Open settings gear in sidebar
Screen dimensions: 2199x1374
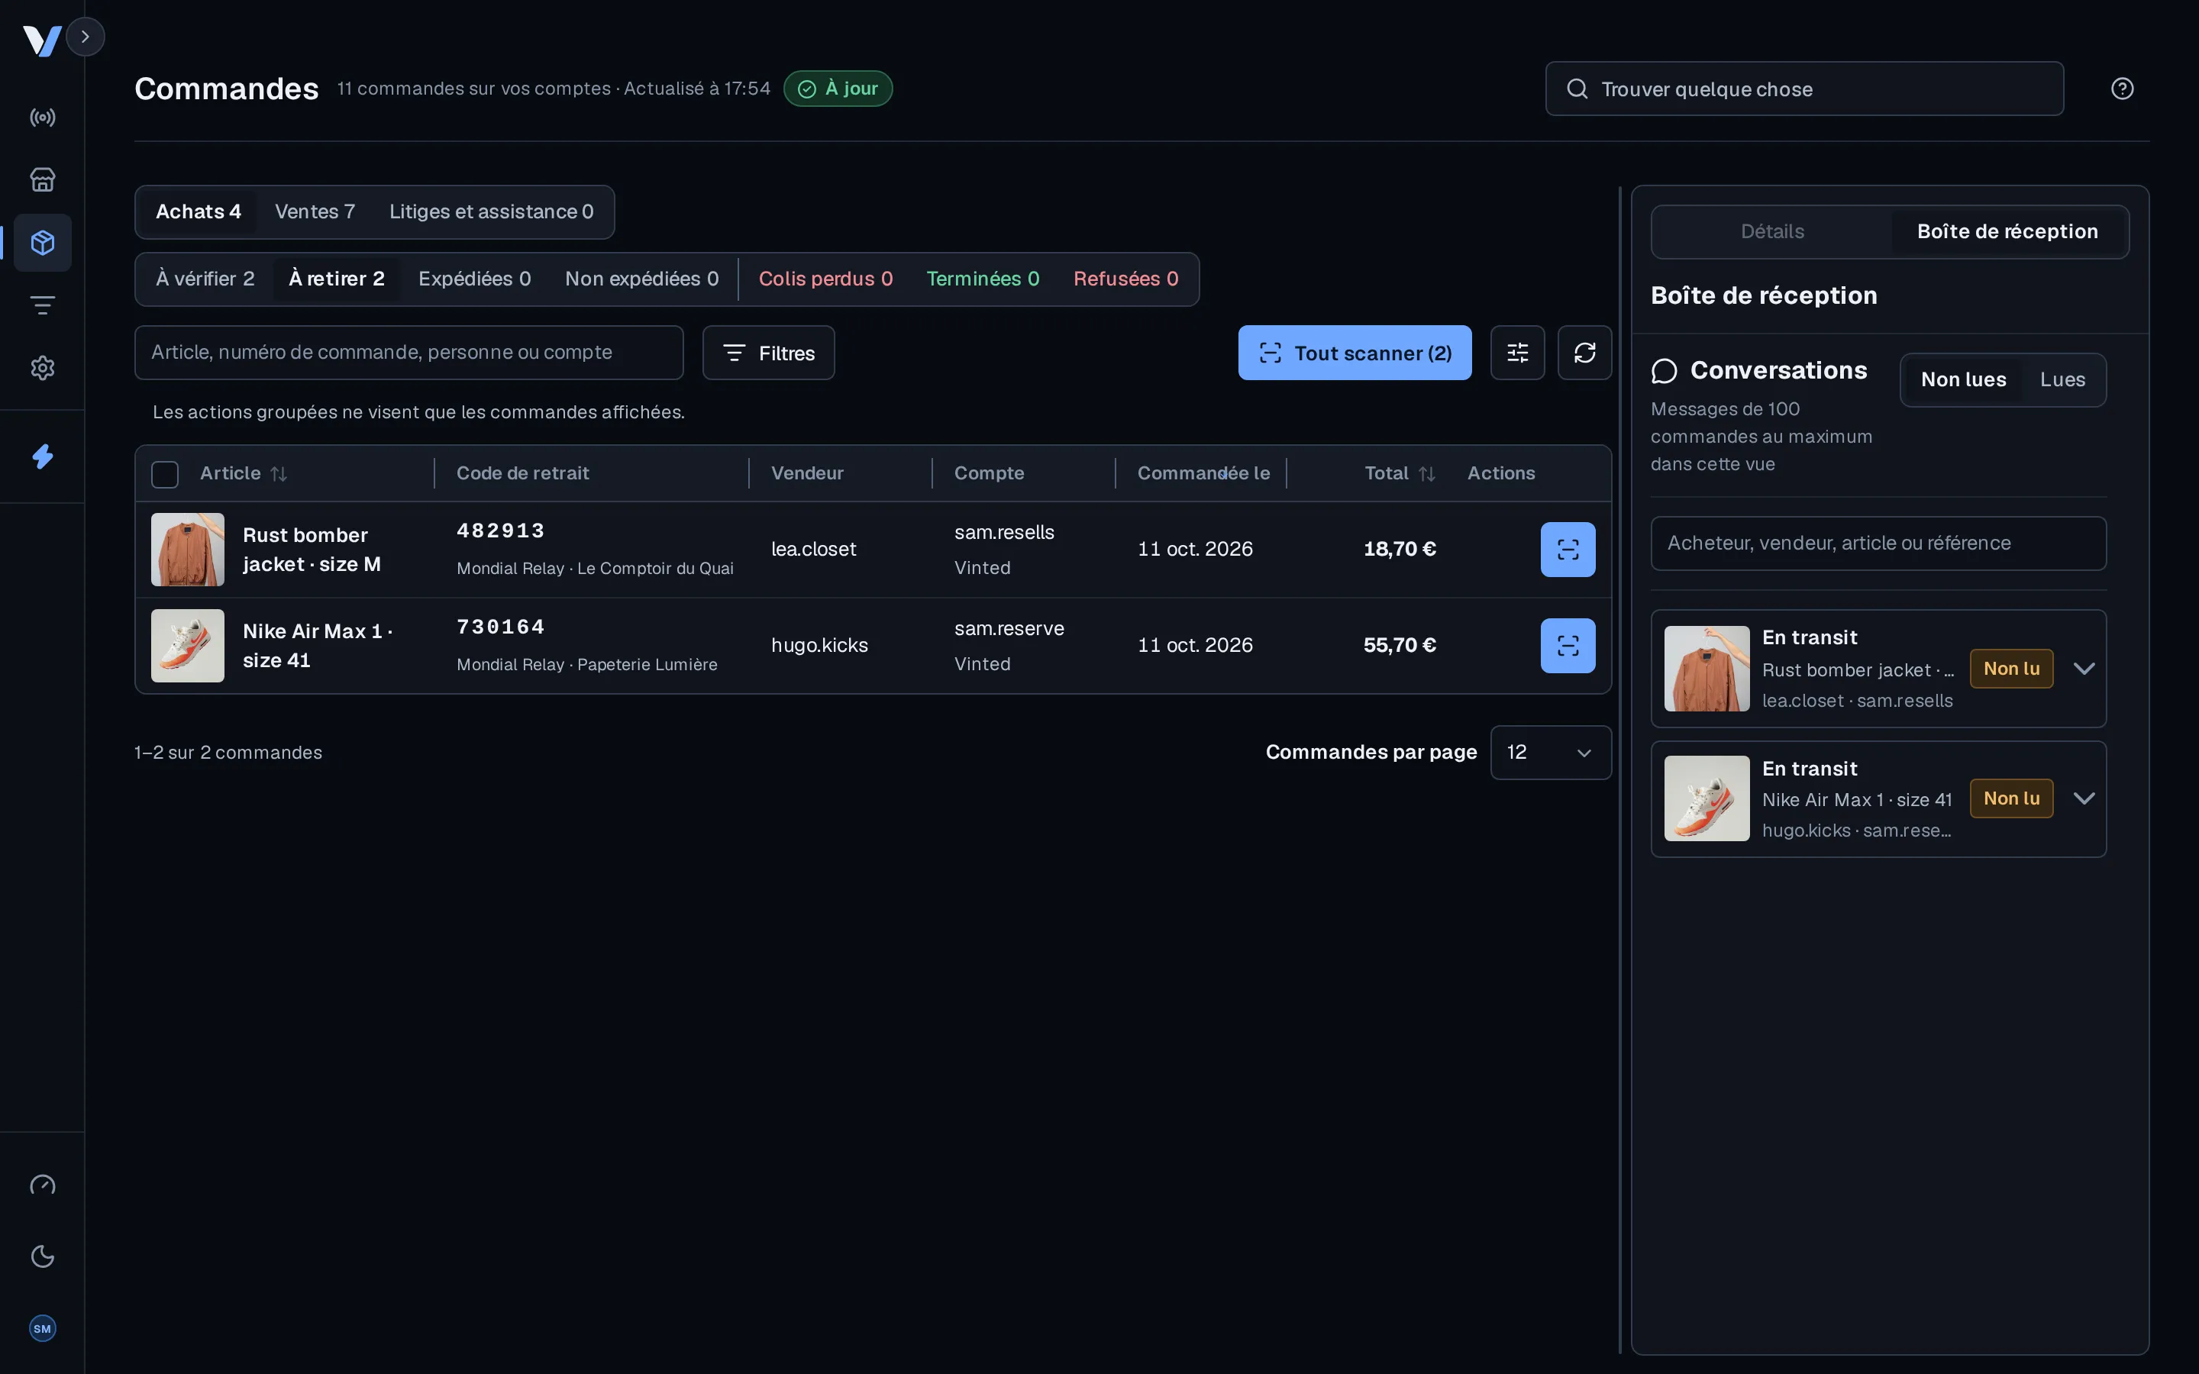(x=43, y=368)
